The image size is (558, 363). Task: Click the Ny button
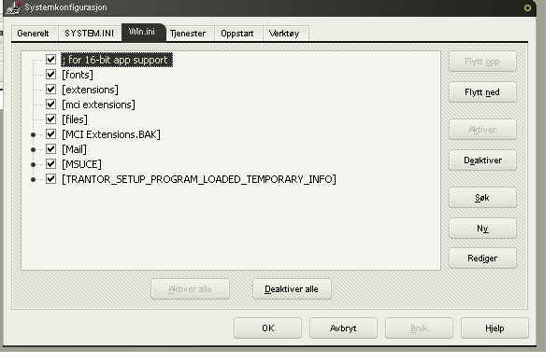click(482, 228)
